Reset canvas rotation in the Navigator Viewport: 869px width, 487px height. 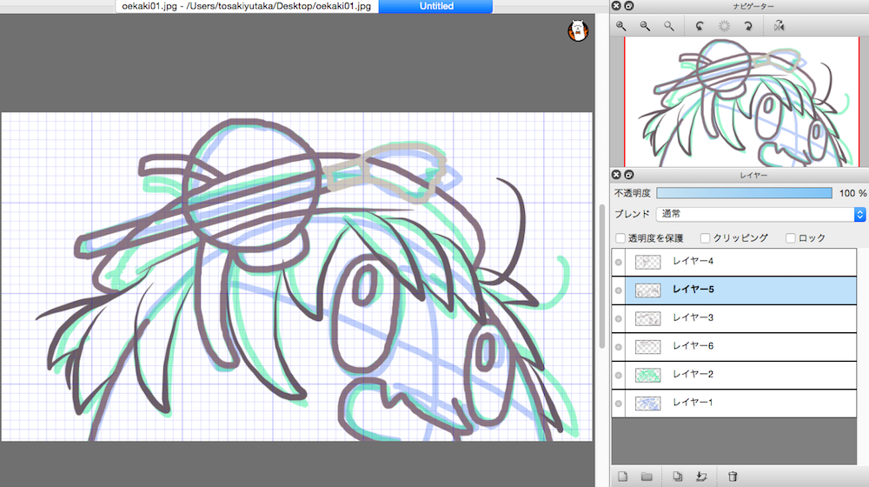(x=724, y=26)
